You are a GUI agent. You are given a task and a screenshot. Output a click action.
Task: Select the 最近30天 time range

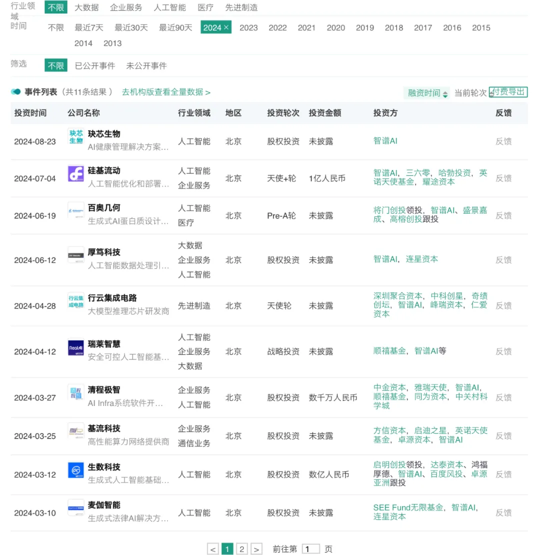pos(131,27)
